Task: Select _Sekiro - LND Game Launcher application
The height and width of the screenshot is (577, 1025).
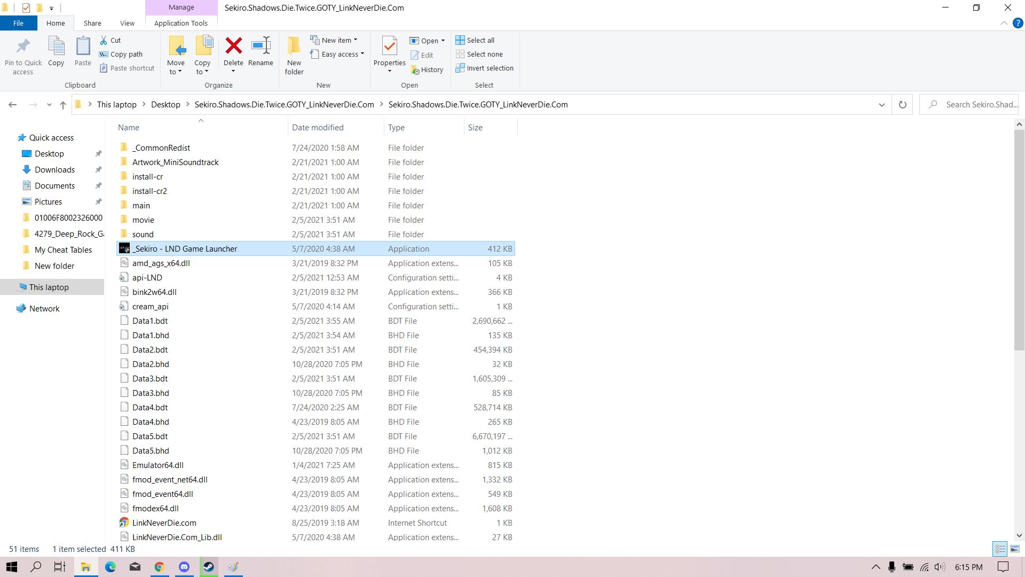Action: [x=316, y=249]
